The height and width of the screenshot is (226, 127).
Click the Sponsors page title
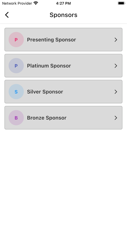pyautogui.click(x=63, y=15)
